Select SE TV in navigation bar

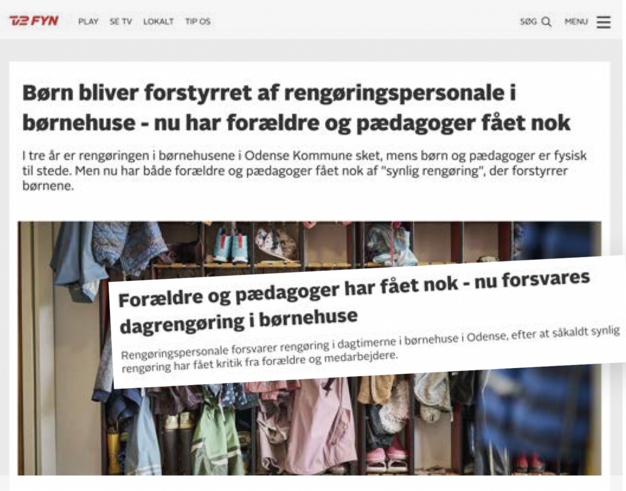pyautogui.click(x=121, y=21)
